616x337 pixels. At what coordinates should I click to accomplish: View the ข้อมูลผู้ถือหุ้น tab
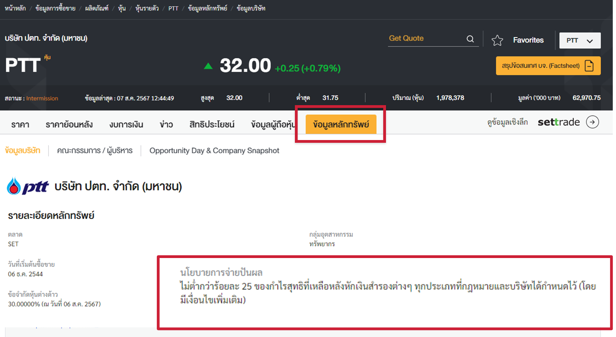coord(274,124)
